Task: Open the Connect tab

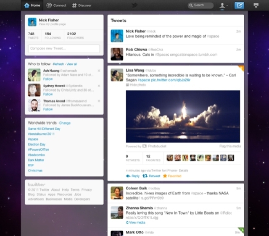Action: tap(56, 5)
